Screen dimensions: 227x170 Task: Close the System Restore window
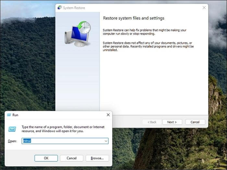click(x=204, y=7)
